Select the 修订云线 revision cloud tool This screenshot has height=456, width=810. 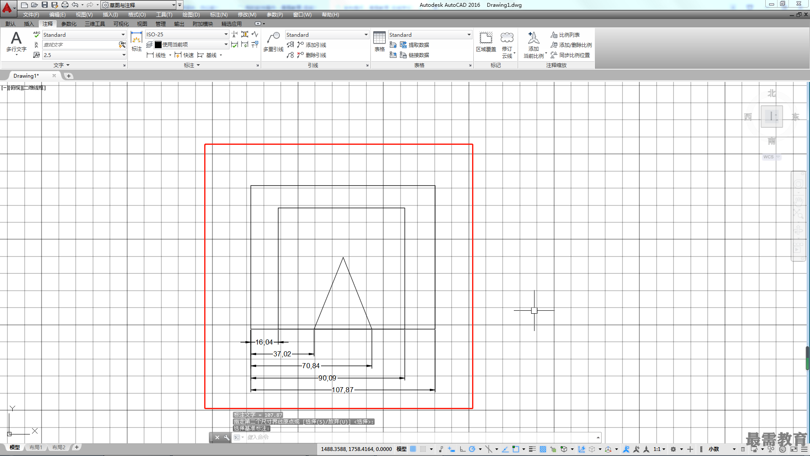(x=507, y=45)
